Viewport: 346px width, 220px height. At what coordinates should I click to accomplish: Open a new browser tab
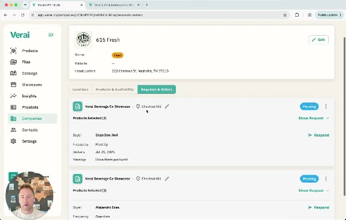[x=147, y=5]
